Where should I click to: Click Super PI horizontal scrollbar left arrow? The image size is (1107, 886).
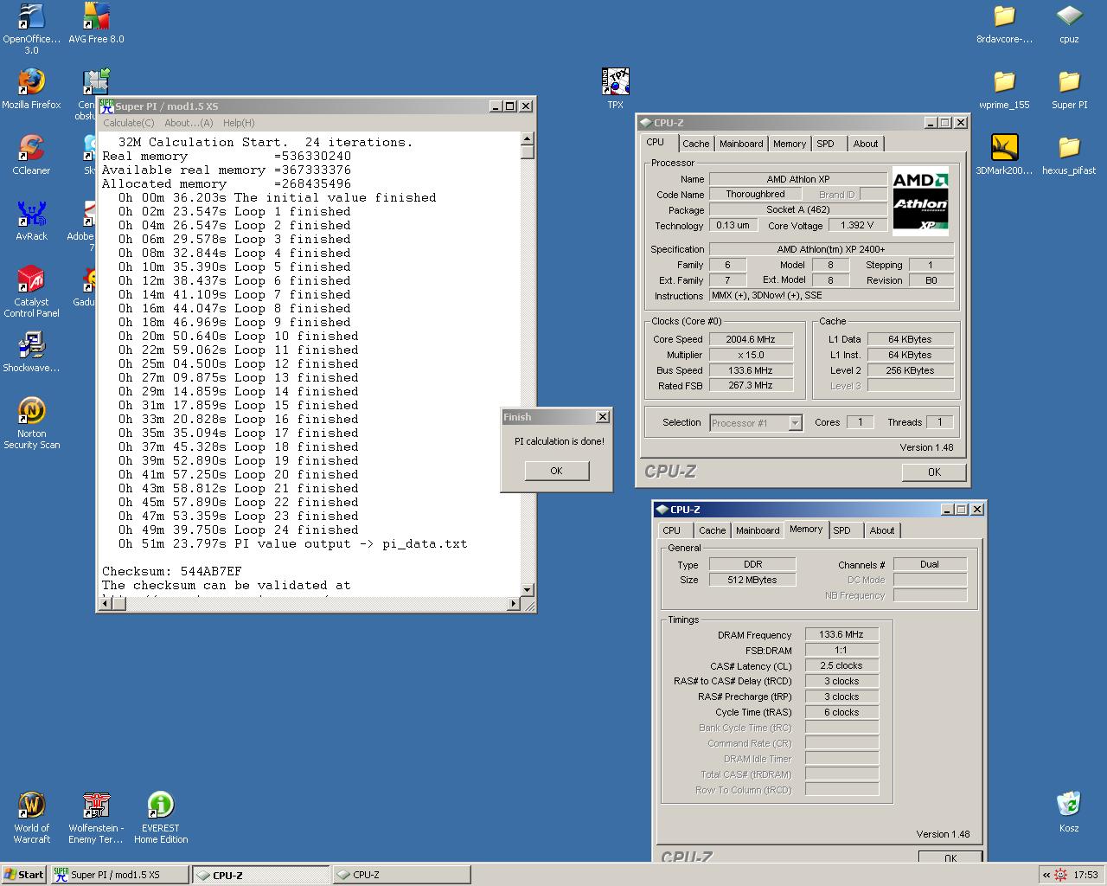pyautogui.click(x=106, y=604)
